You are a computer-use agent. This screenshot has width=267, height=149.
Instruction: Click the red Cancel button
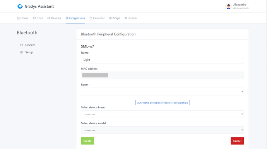pyautogui.click(x=237, y=141)
